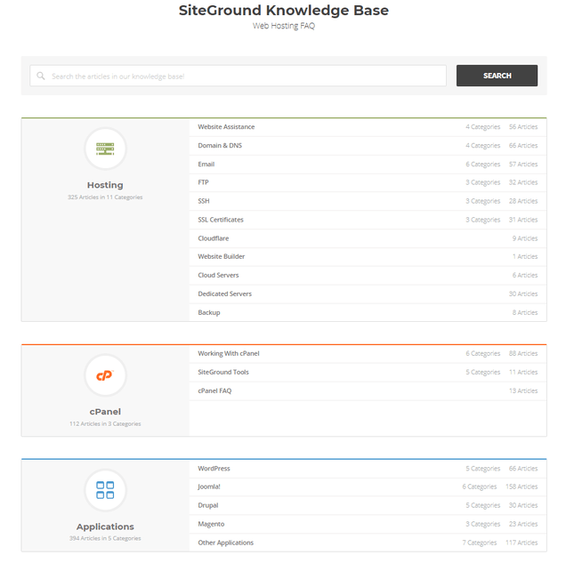This screenshot has height=563, width=574.
Task: Click '32 Articles' in the FTP row
Action: (523, 182)
